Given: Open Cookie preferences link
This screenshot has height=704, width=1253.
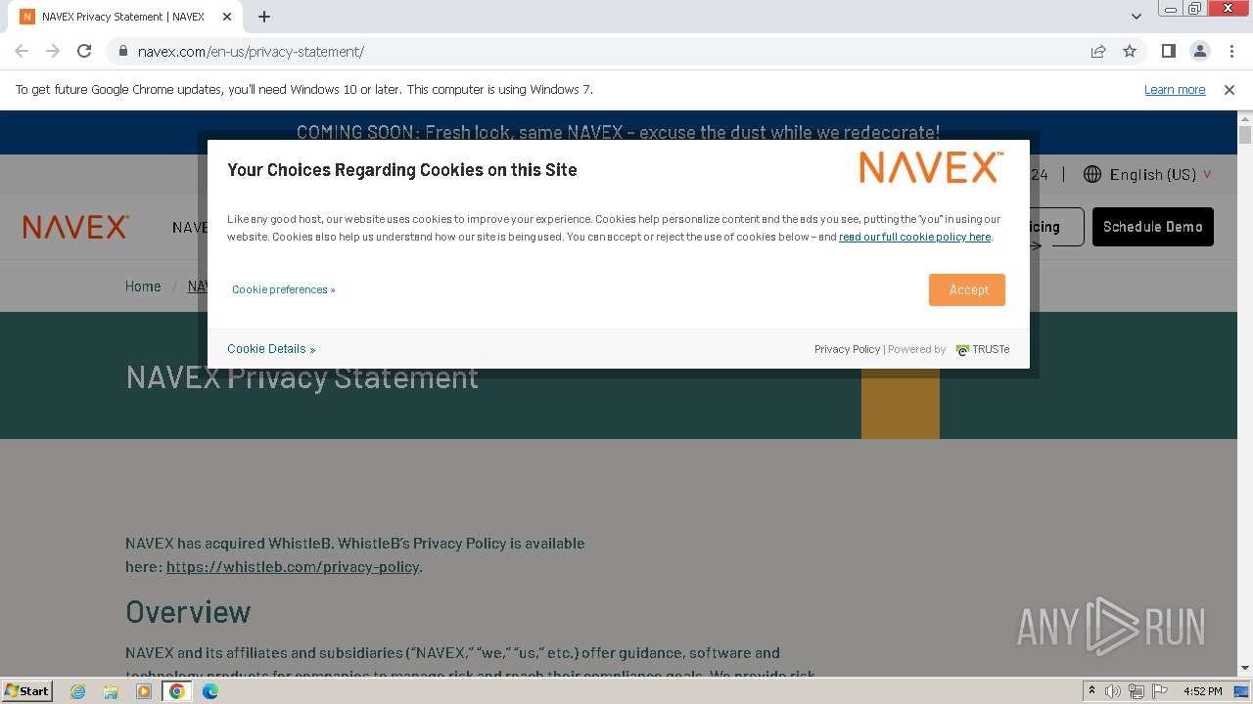Looking at the screenshot, I should coord(283,289).
